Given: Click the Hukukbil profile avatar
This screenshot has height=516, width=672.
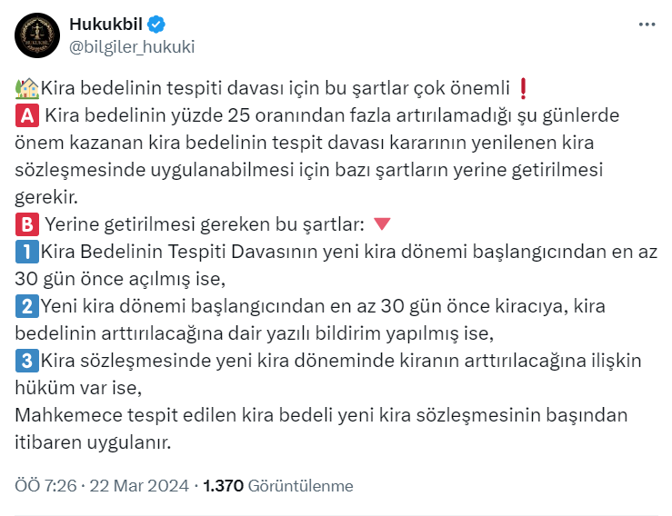Looking at the screenshot, I should click(37, 36).
